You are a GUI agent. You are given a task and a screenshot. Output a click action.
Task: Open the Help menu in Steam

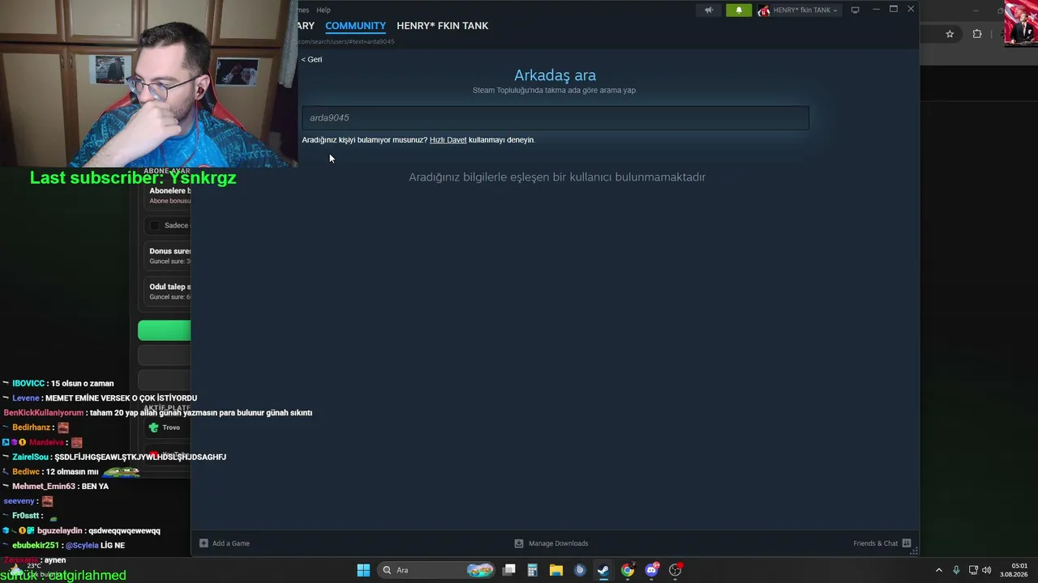point(324,10)
